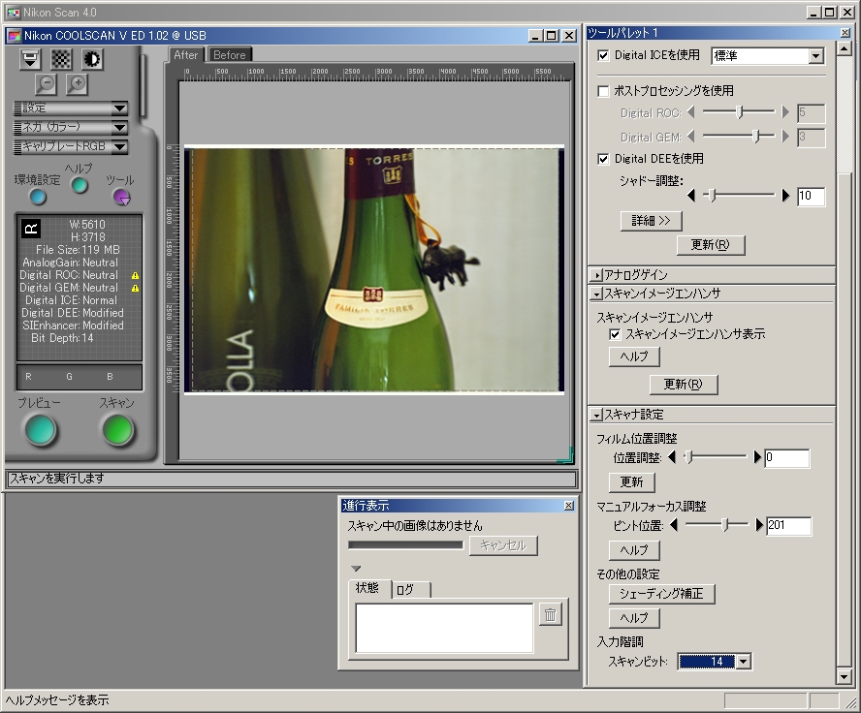Image resolution: width=861 pixels, height=713 pixels.
Task: Open ヘルプ round button in scanner window
Action: (x=80, y=185)
